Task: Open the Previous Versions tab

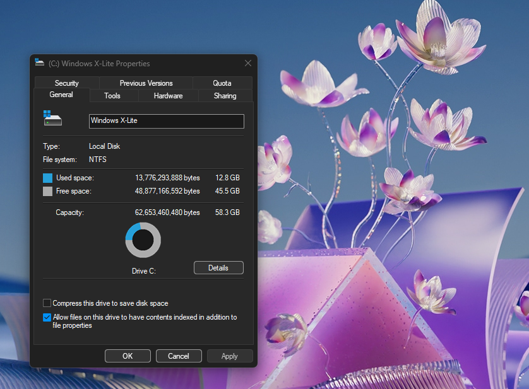Action: 146,83
